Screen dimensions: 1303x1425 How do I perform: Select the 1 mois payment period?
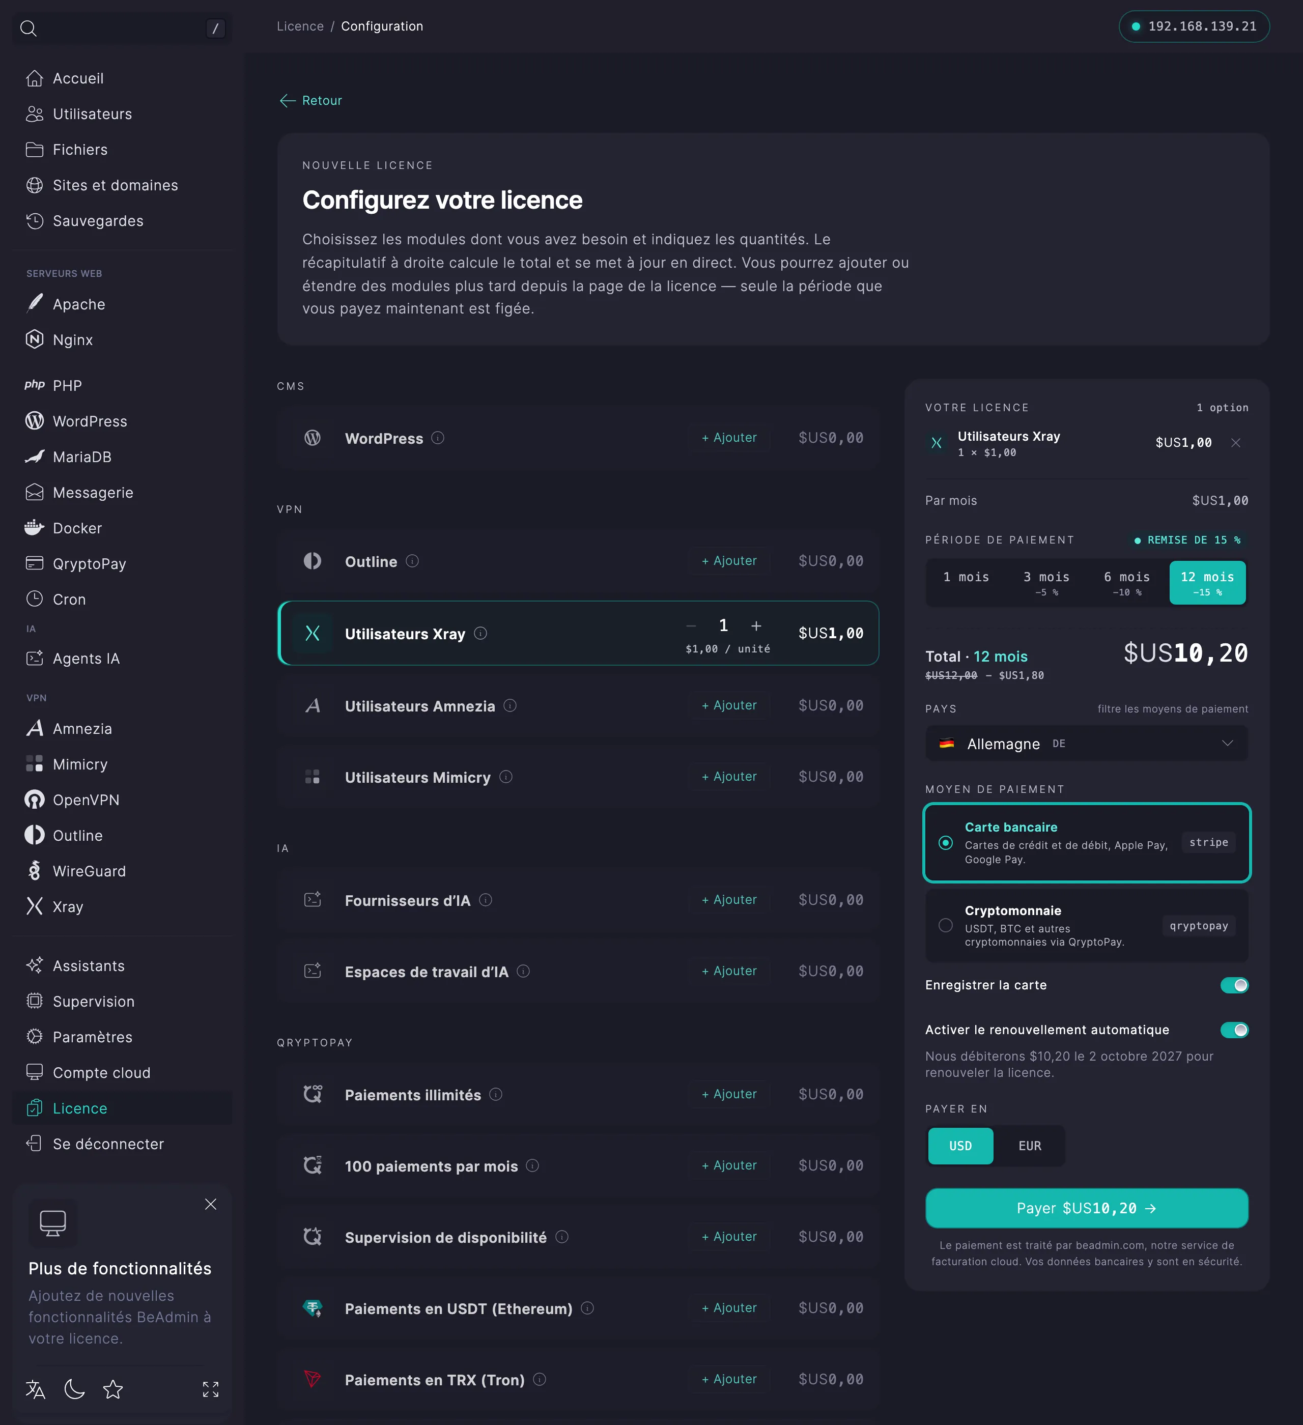coord(966,582)
